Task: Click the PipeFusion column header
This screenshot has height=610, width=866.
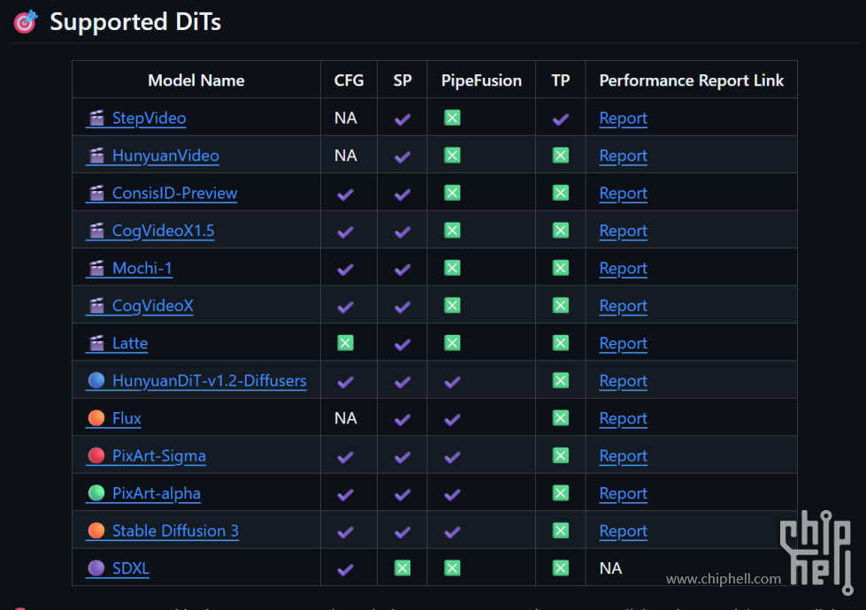Action: (x=481, y=80)
